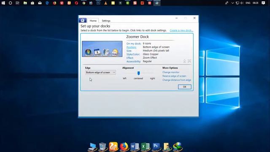Open the People icon in system tray
Viewport: 270px width, 152px height.
coord(227,3)
